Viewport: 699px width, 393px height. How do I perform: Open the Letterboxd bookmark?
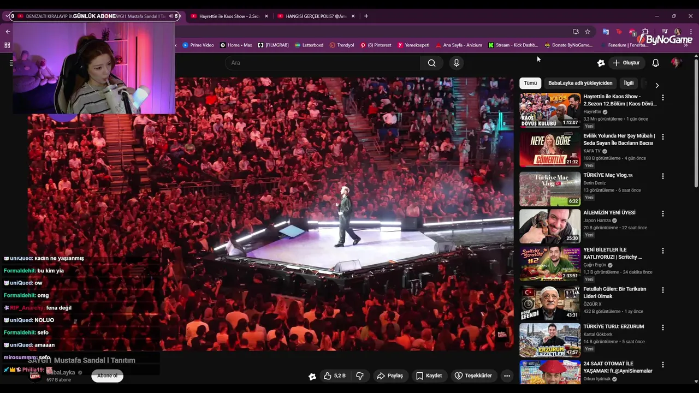point(309,45)
